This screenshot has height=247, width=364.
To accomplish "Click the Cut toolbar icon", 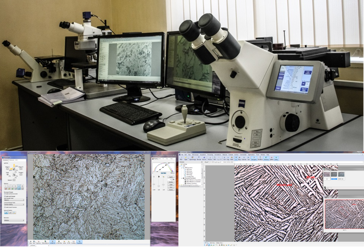I will coord(224,158).
